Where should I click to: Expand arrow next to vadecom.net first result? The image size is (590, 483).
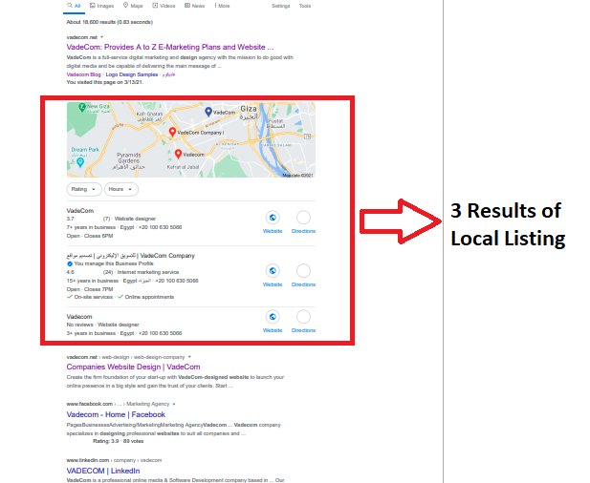102,37
